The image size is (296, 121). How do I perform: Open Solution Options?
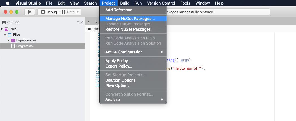[x=133, y=80]
